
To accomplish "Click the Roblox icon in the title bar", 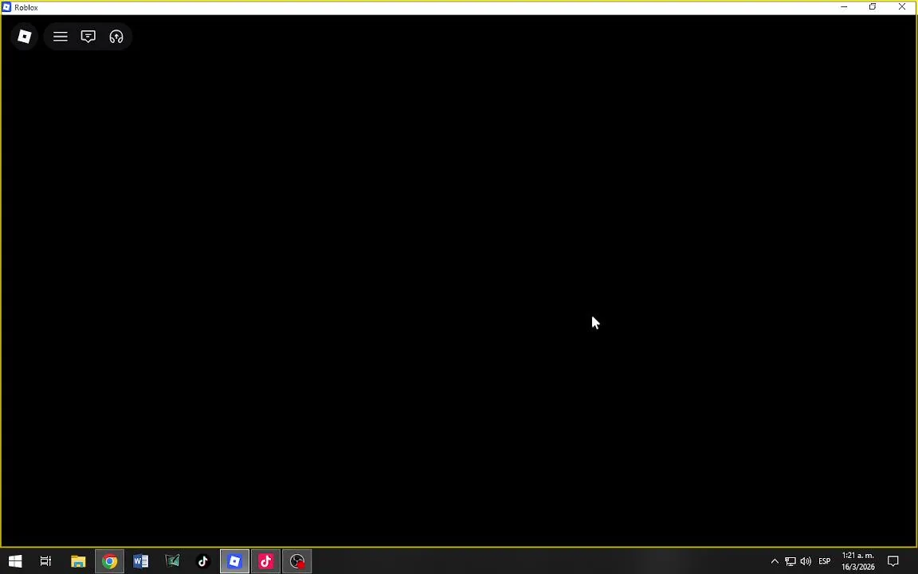I will click(x=6, y=7).
